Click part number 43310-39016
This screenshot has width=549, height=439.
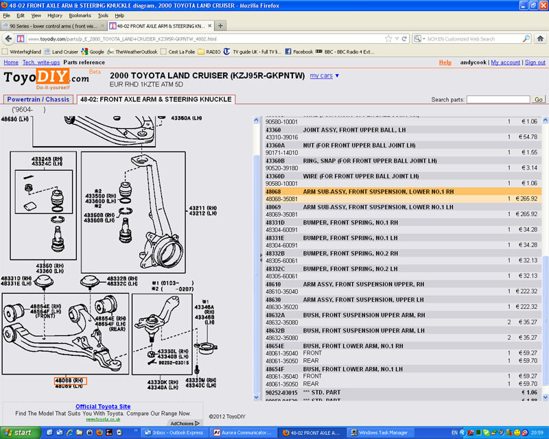pyautogui.click(x=281, y=137)
